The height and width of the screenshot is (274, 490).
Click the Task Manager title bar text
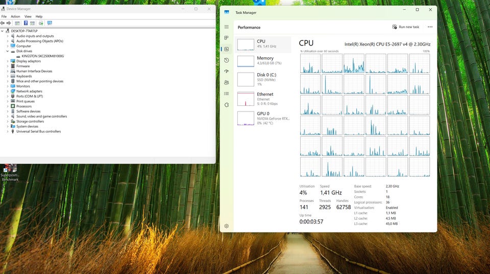[246, 13]
